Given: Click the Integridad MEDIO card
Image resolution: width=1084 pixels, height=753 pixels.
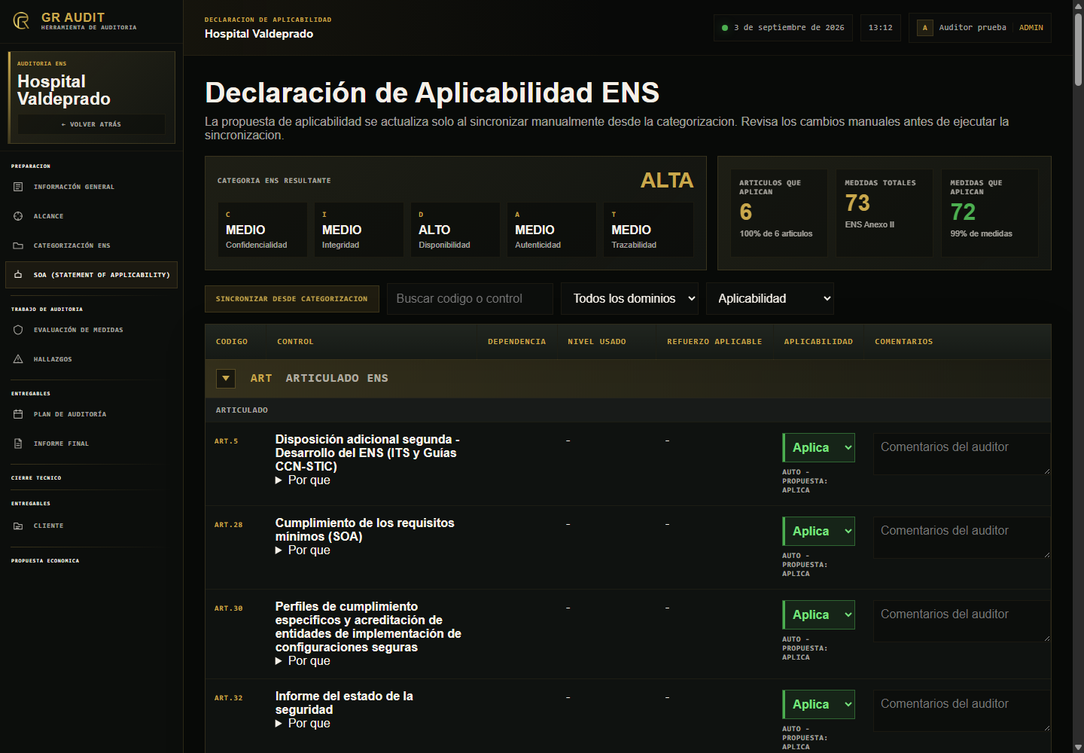Looking at the screenshot, I should 359,230.
